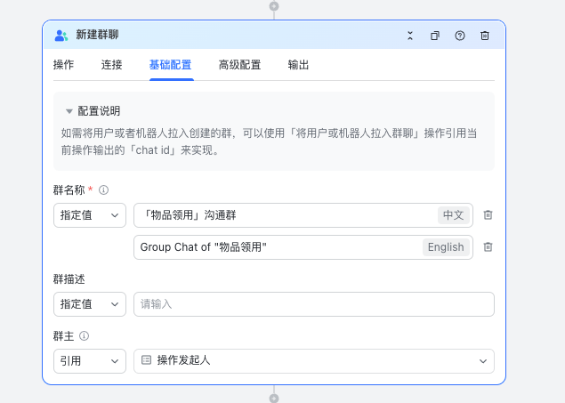
Task: Delete the English group name entry
Action: tap(488, 247)
